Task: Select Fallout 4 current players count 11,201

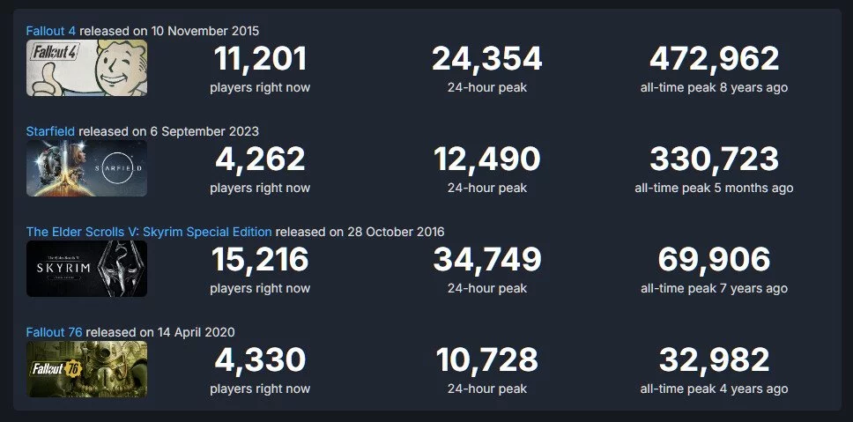Action: [260, 59]
